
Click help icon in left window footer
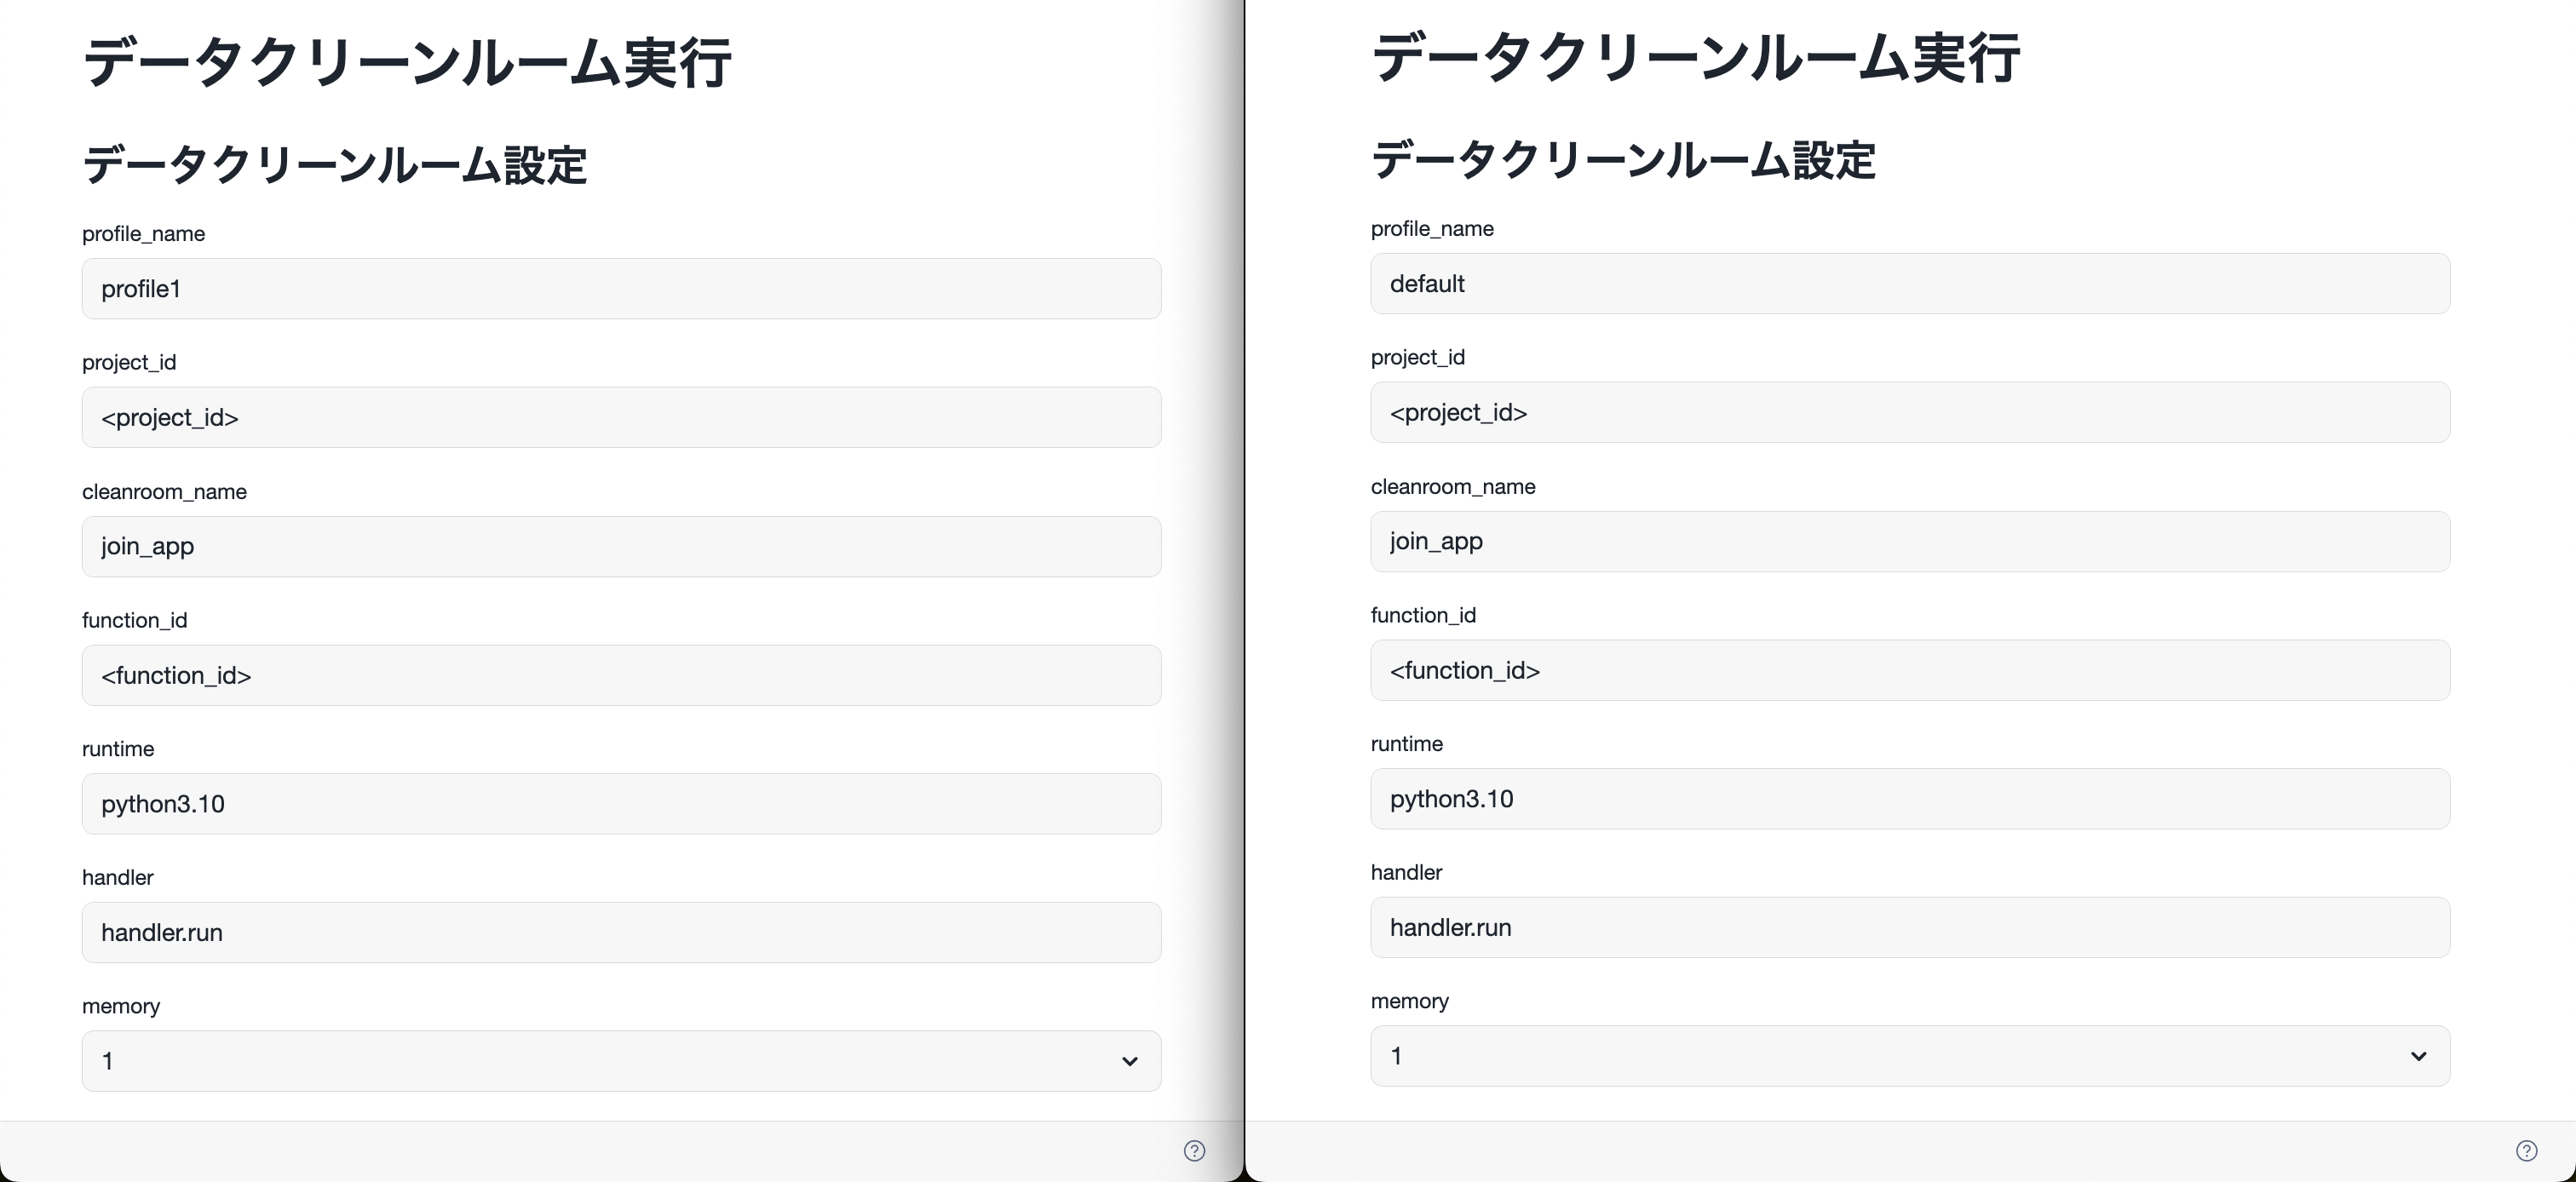1194,1150
